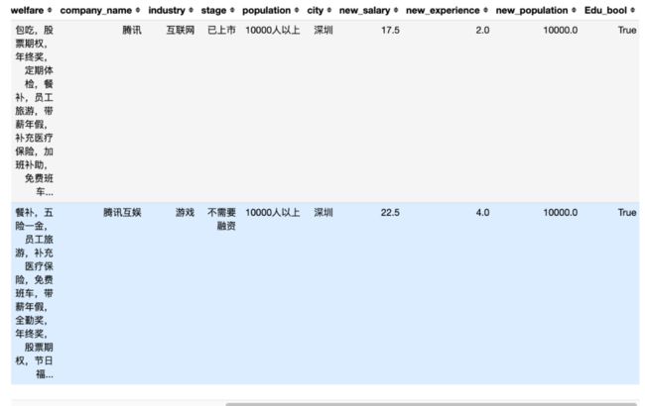
Task: Sort by the new_population column icon
Action: [575, 10]
